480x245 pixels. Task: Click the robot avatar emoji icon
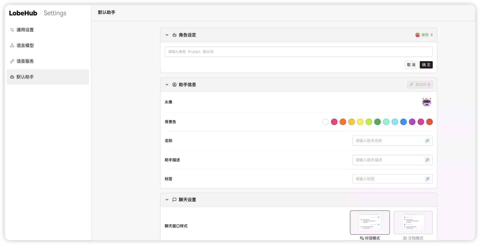426,102
